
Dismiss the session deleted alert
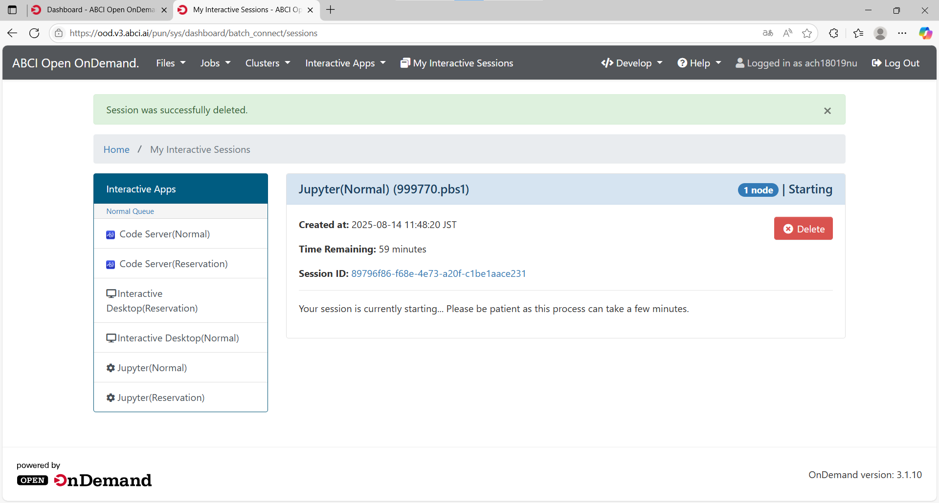tap(827, 111)
